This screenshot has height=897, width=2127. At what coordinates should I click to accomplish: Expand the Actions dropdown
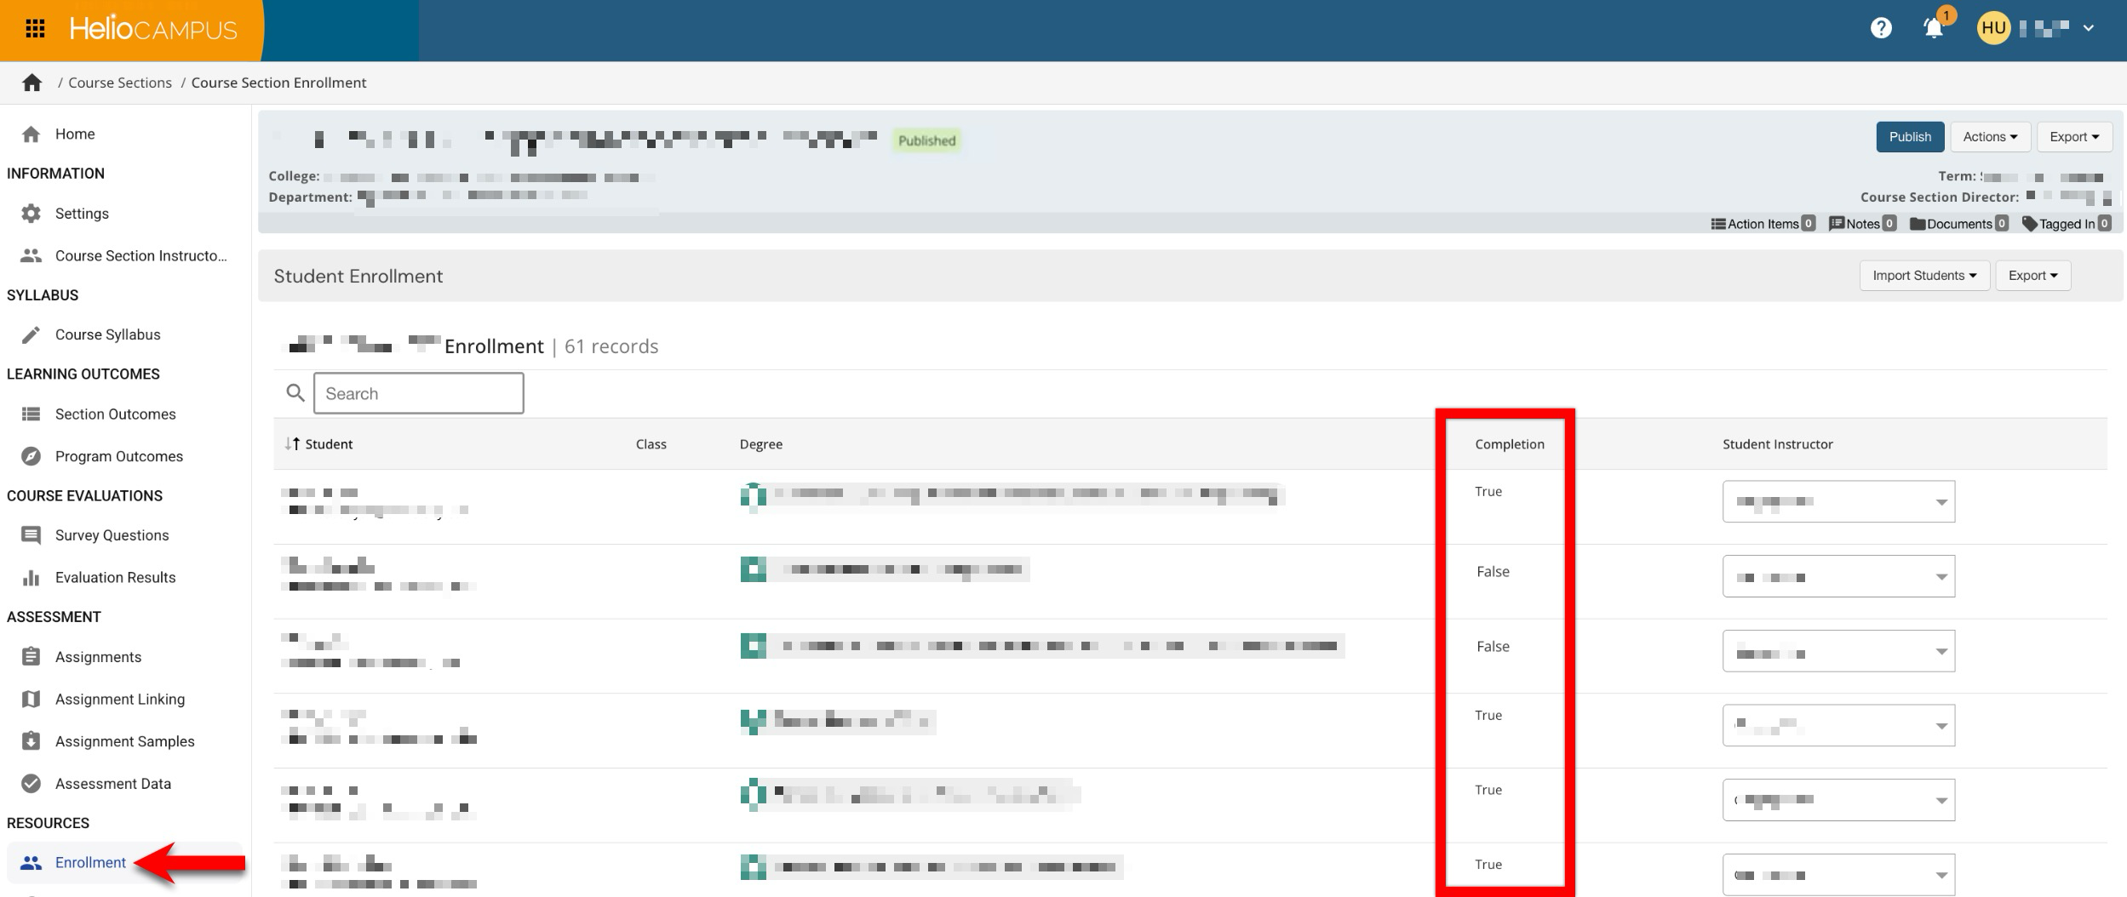tap(1989, 137)
